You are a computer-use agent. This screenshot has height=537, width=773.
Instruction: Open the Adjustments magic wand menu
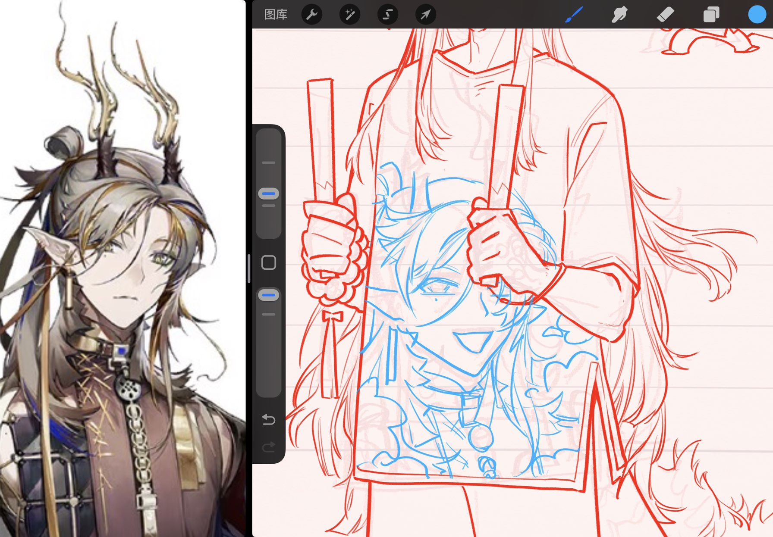tap(350, 15)
